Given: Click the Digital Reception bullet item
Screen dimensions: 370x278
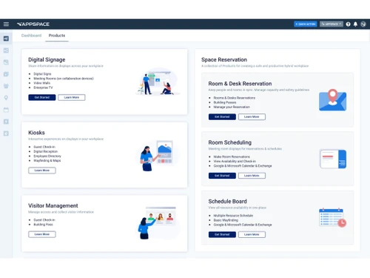Looking at the screenshot, I should point(46,151).
